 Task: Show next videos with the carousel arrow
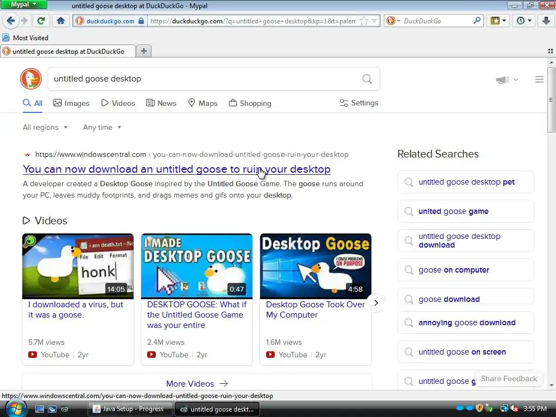(376, 303)
